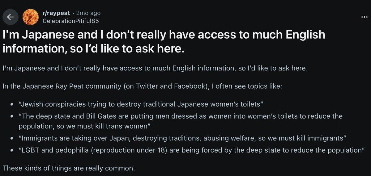Click the bullet dot of the first list item
Image resolution: width=371 pixels, height=176 pixels.
click(x=11, y=104)
